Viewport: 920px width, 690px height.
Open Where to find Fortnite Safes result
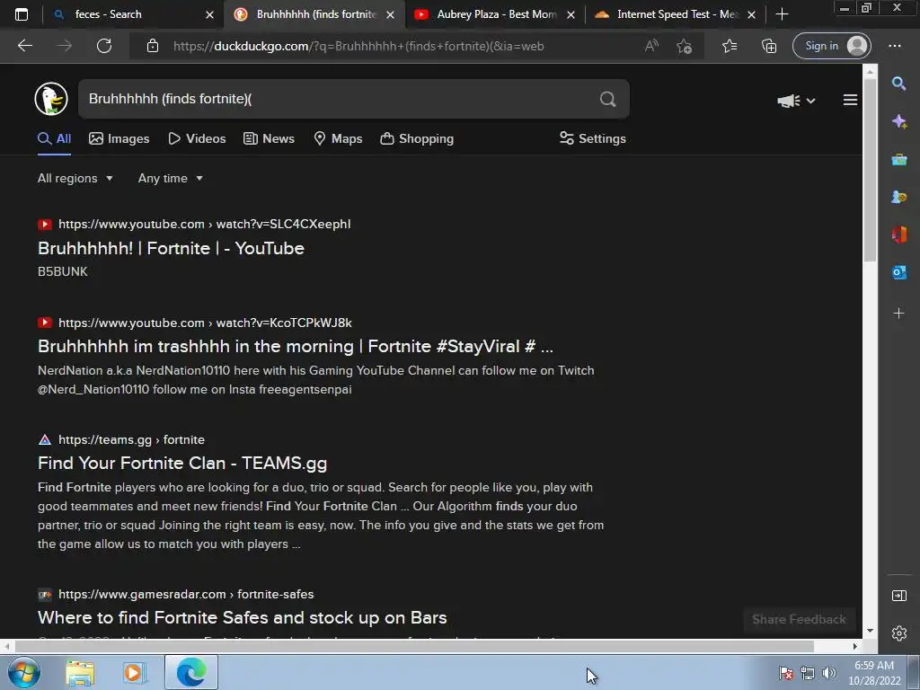click(243, 617)
